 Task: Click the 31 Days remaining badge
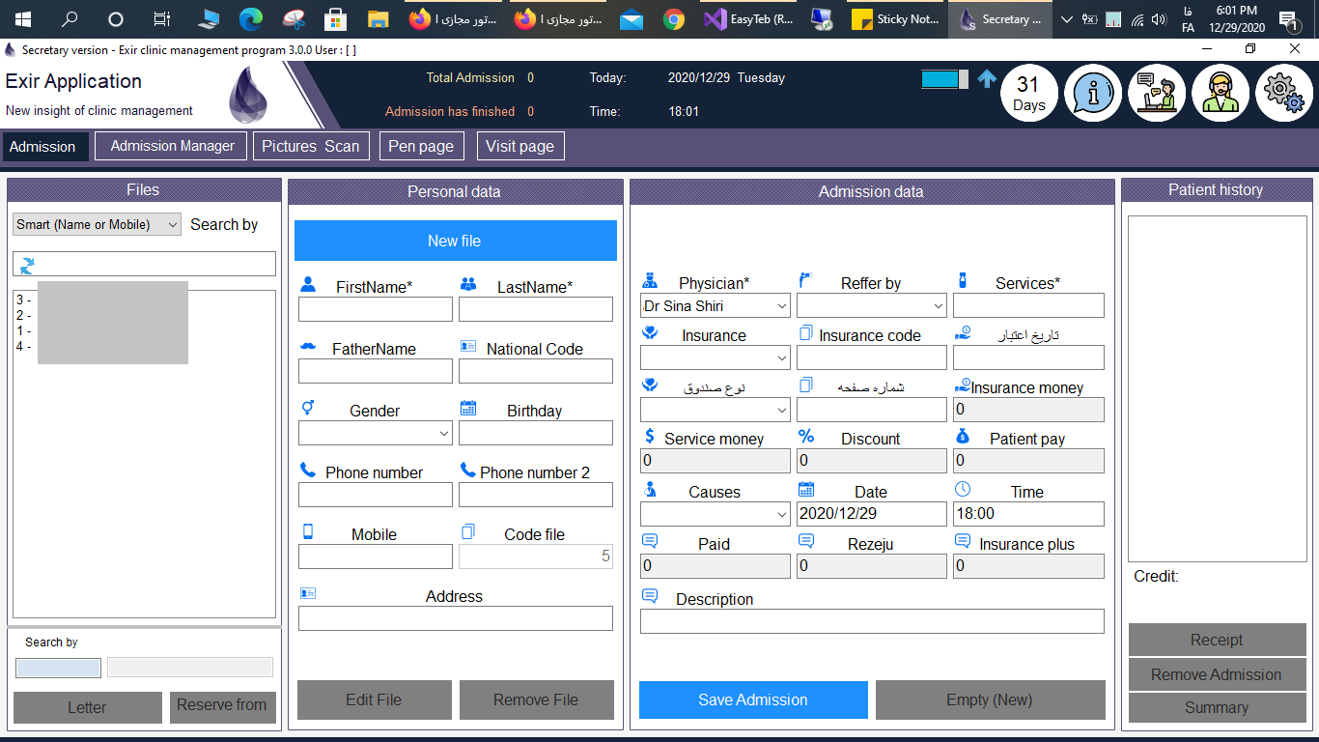(1029, 94)
